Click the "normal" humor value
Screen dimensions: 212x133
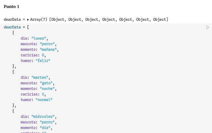44,100
